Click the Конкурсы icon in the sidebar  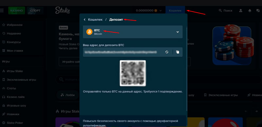(4, 42)
